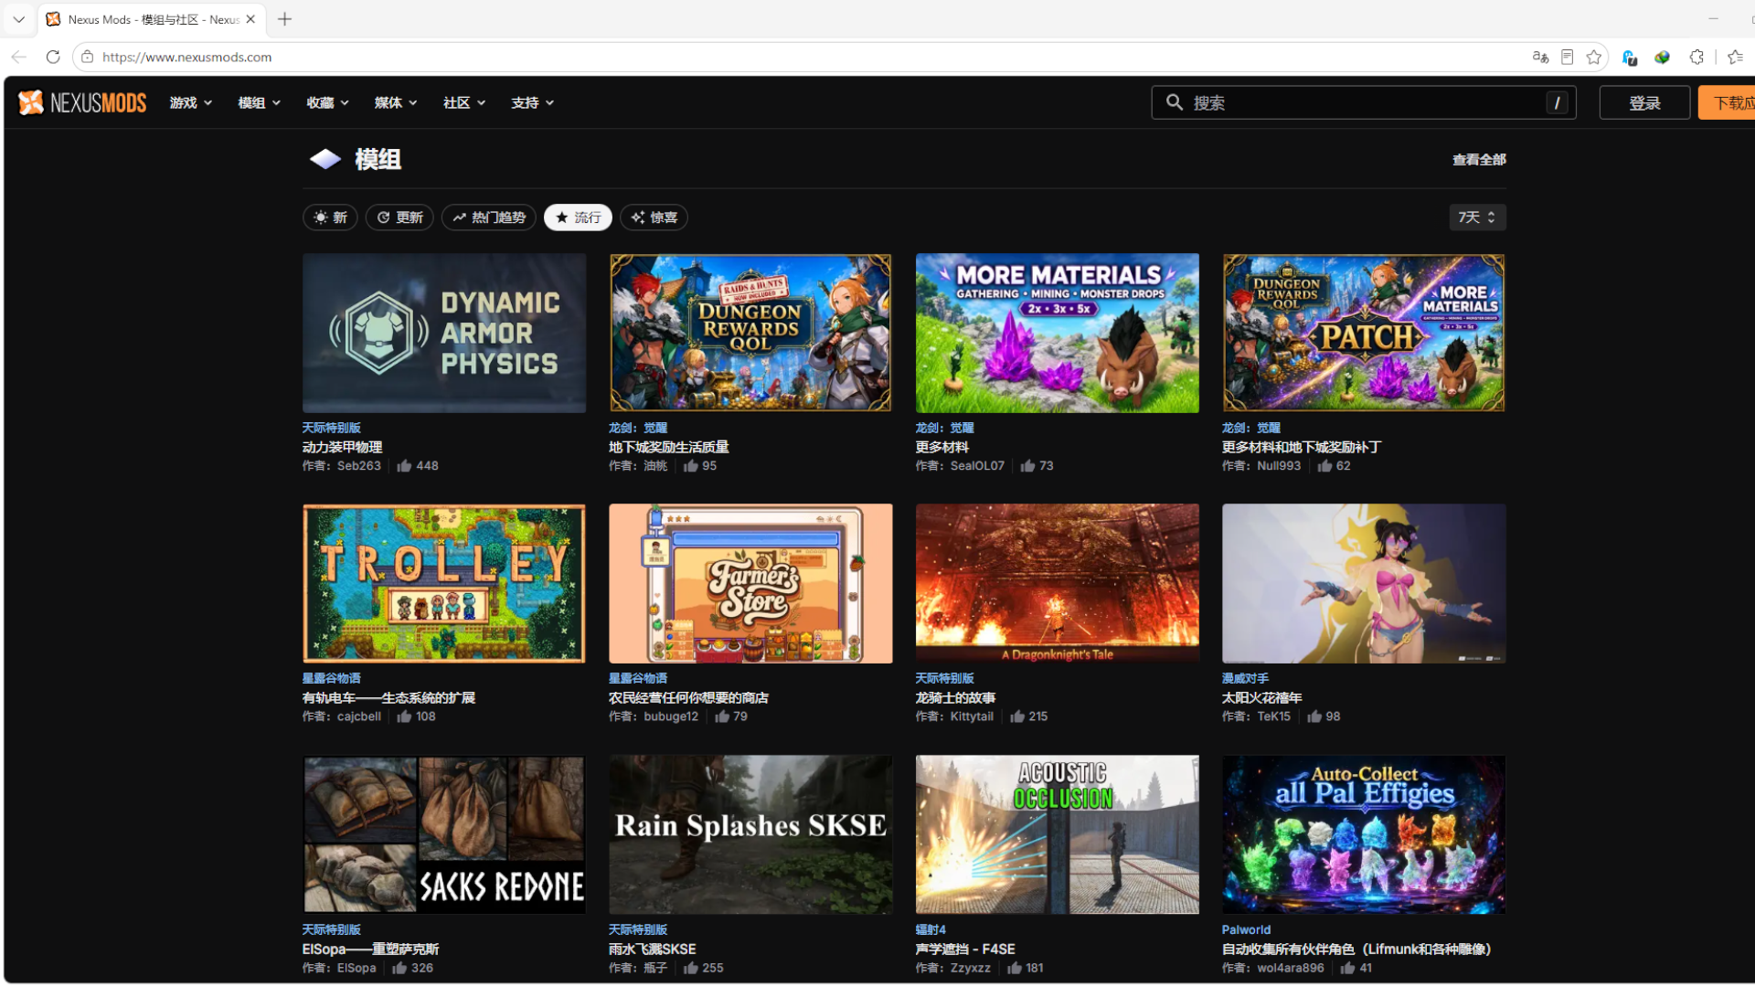Click the Nexus Mods logo
1755x987 pixels.
(x=82, y=102)
